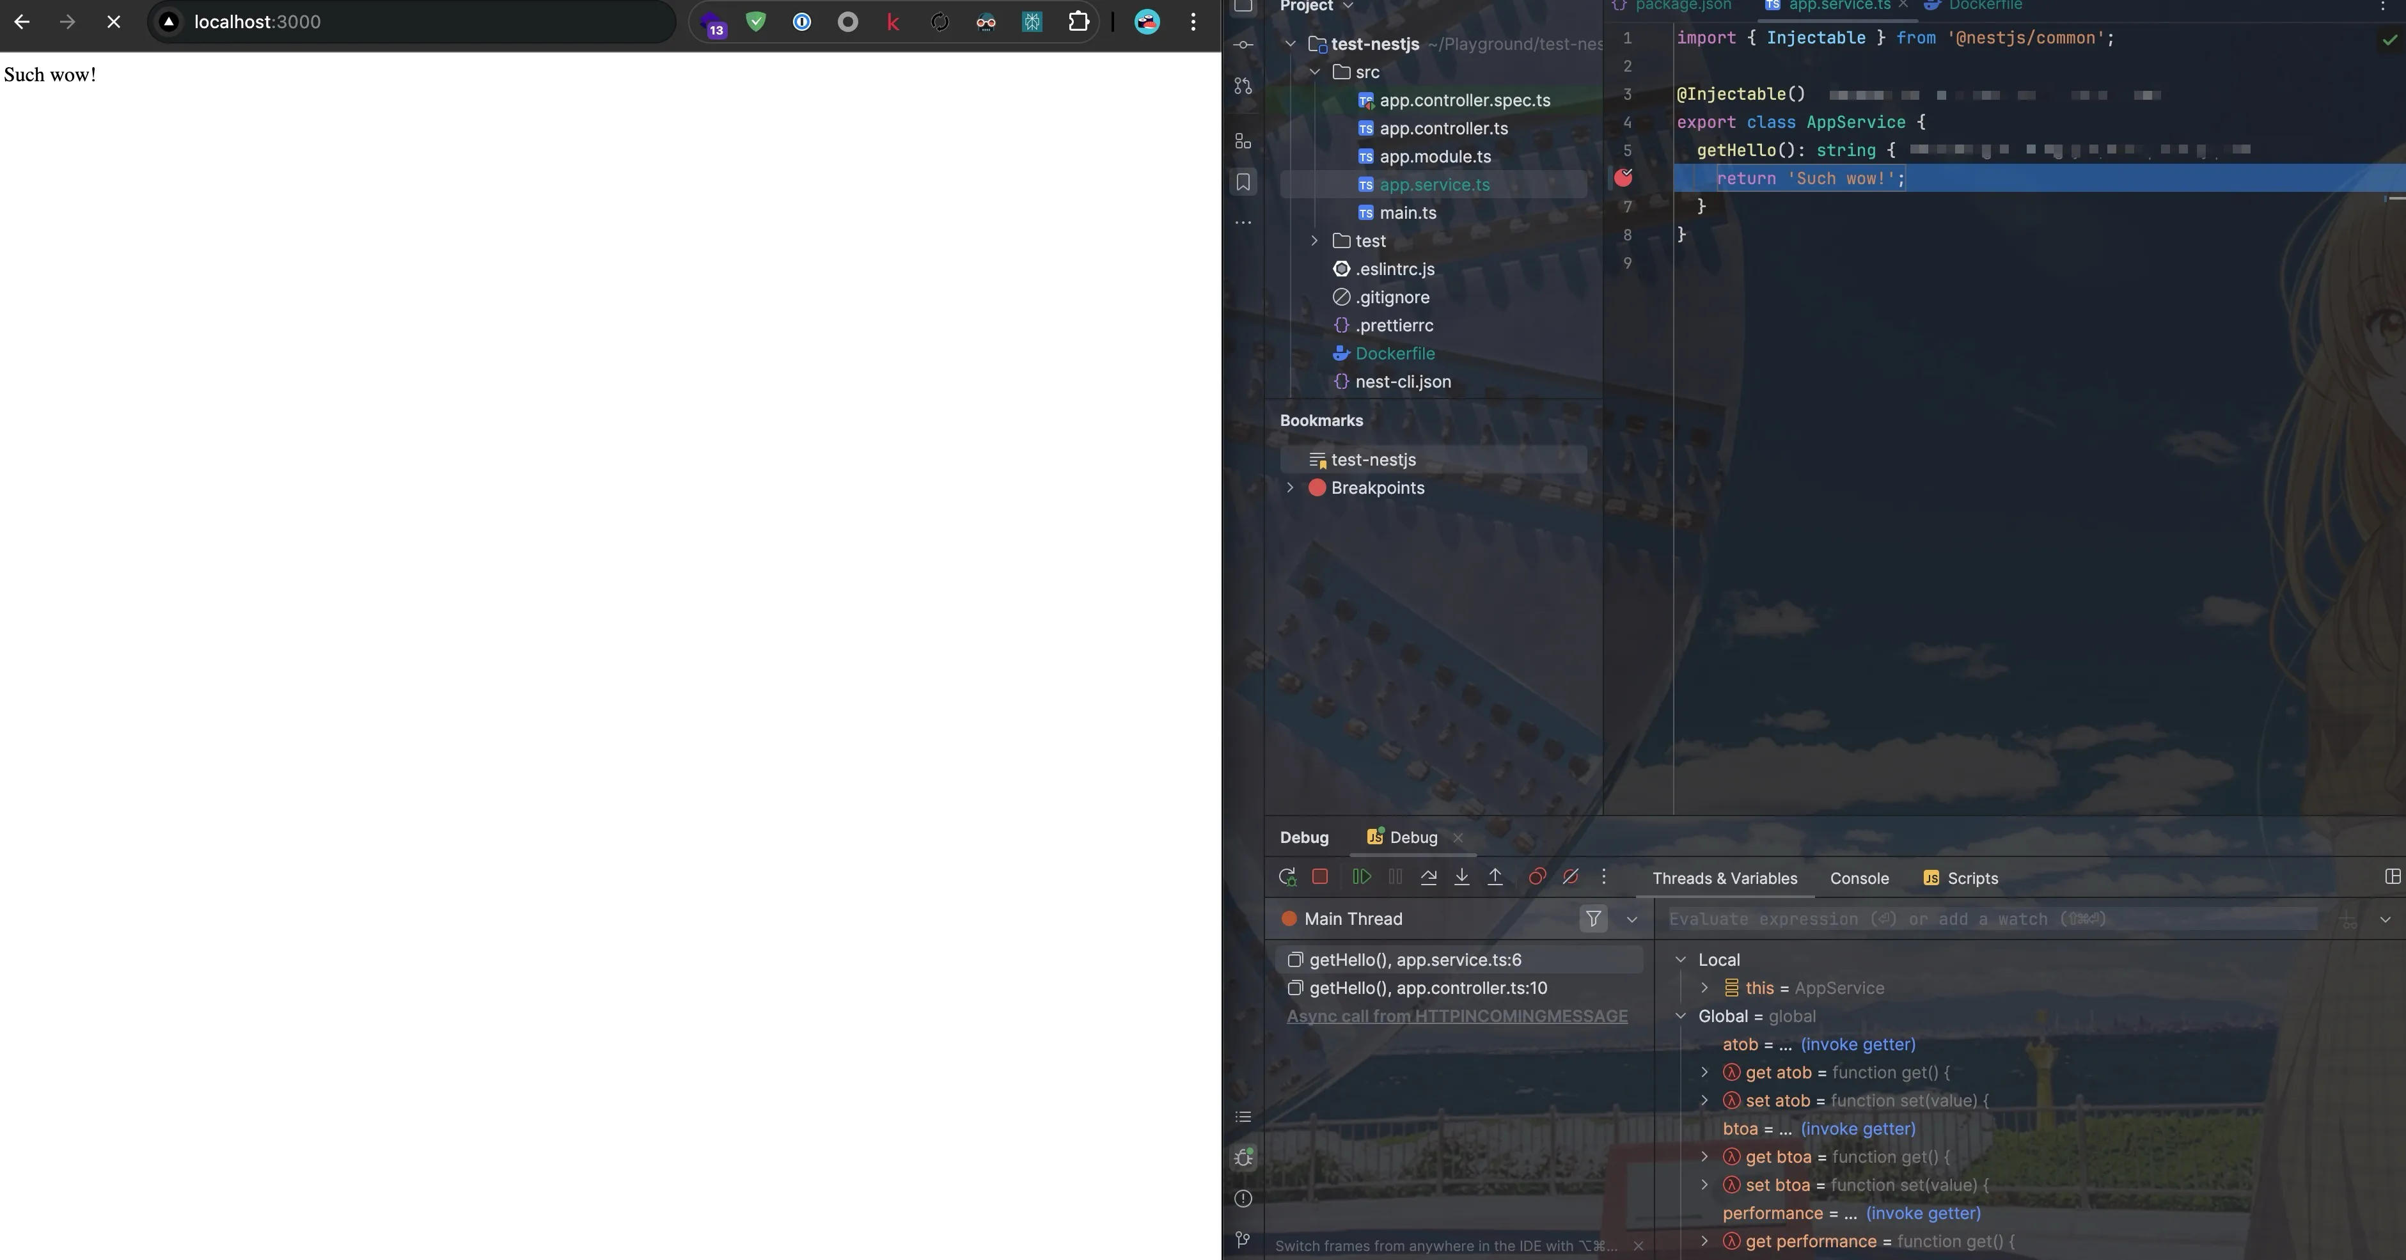Click invoke getter for performance
This screenshot has height=1260, width=2406.
1922,1213
